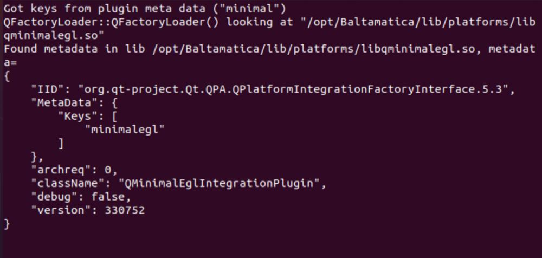
Task: Click the final closing curly brace
Action: click(x=7, y=223)
